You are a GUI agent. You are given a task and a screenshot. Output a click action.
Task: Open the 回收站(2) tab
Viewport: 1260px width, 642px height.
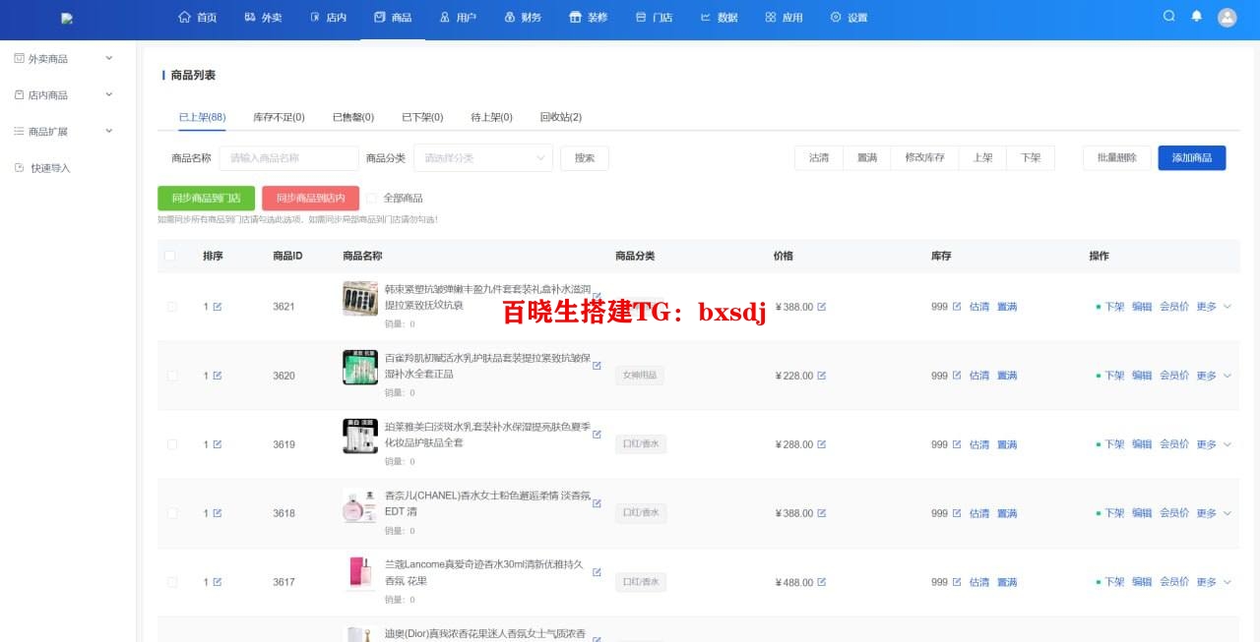(561, 117)
